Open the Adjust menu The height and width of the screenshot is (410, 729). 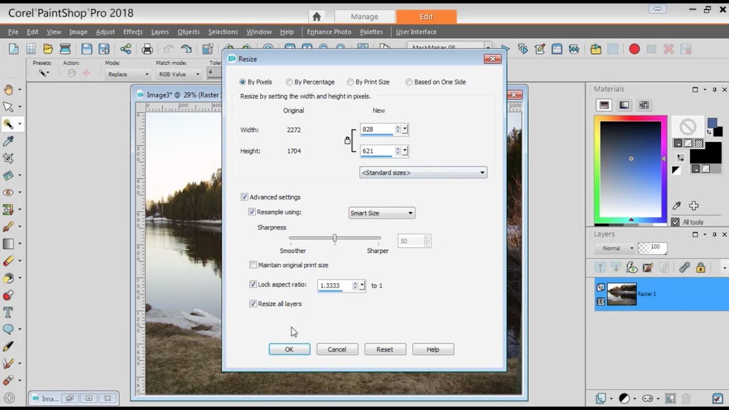click(105, 32)
